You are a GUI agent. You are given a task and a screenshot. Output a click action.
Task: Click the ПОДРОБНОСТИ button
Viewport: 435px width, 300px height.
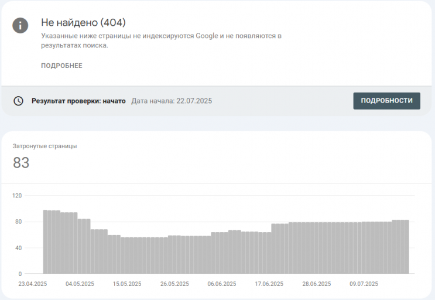(386, 101)
